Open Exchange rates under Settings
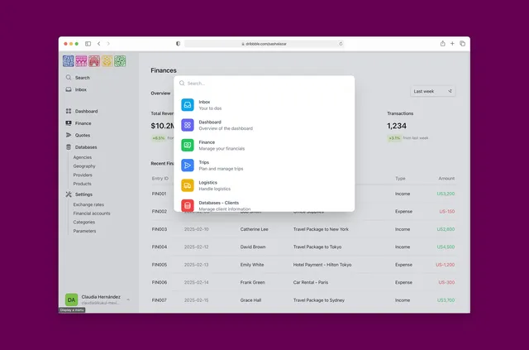The width and height of the screenshot is (529, 350). point(88,204)
